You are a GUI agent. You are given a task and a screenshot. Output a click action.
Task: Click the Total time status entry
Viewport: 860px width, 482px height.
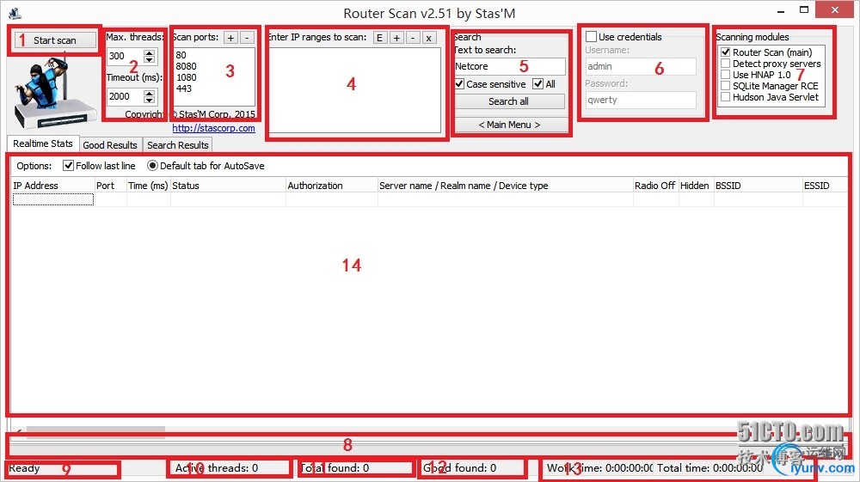[x=709, y=467]
